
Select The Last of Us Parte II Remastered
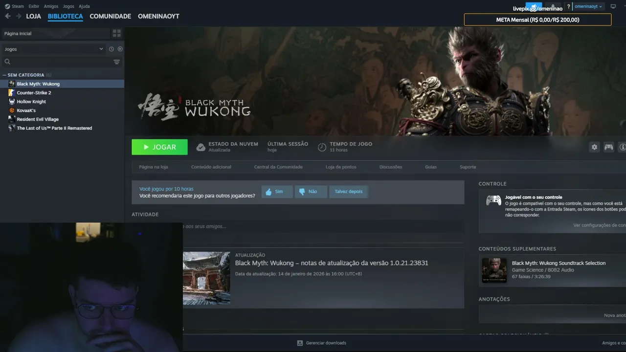click(54, 128)
